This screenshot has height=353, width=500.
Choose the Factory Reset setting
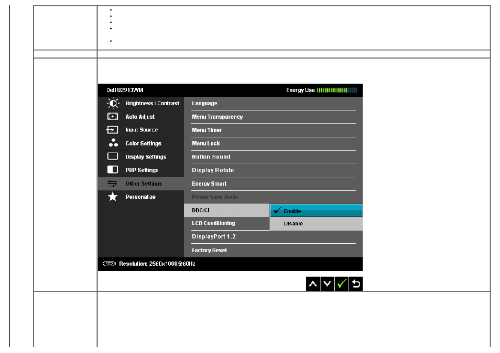[x=274, y=250]
